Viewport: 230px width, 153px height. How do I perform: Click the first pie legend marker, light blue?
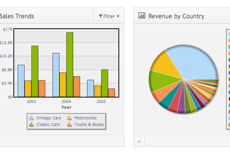[229, 34]
